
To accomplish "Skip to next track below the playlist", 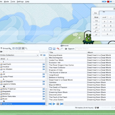I will (62, 104).
